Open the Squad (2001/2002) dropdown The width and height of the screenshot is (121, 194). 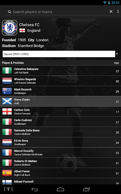(59, 54)
